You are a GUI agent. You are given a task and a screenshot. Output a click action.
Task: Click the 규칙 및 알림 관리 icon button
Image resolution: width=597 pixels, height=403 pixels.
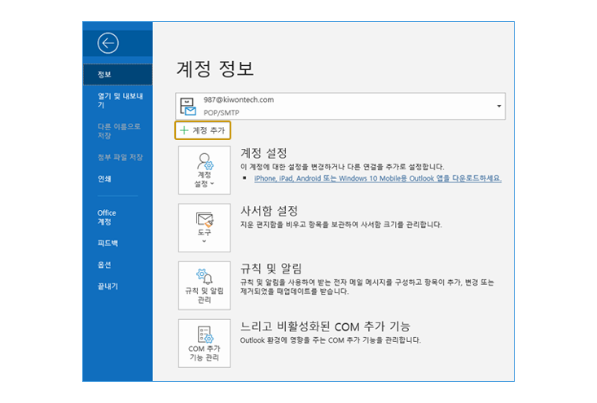point(204,285)
